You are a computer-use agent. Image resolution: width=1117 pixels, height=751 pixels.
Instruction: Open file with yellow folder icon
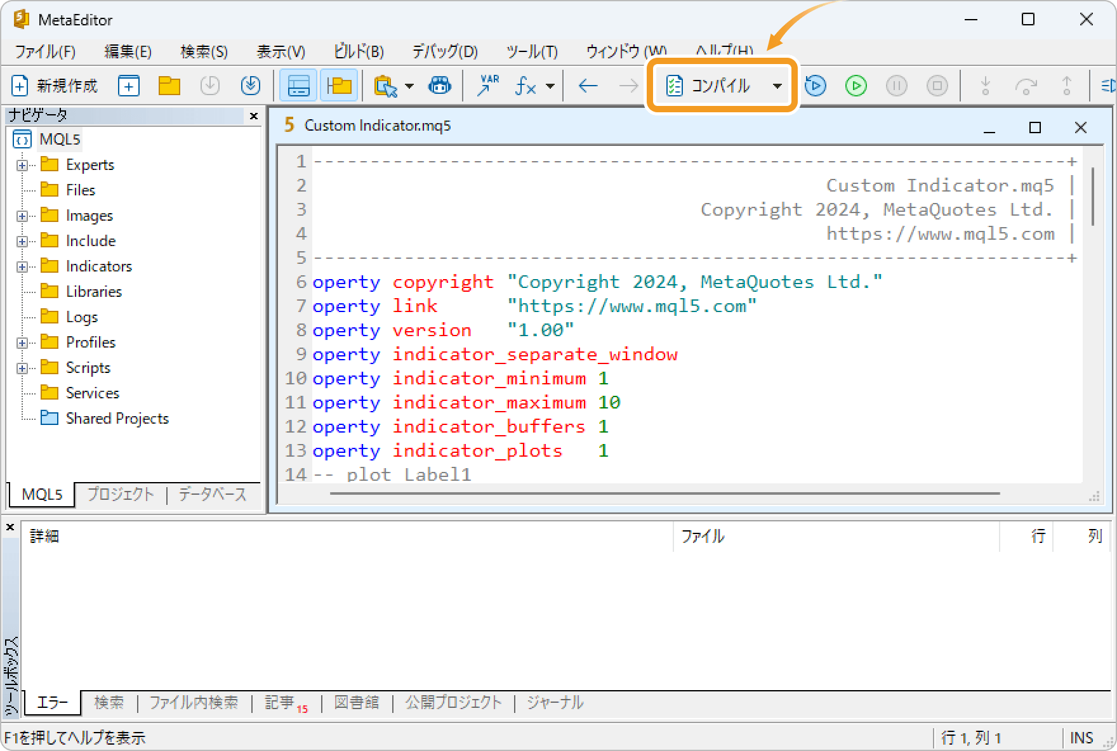point(169,86)
